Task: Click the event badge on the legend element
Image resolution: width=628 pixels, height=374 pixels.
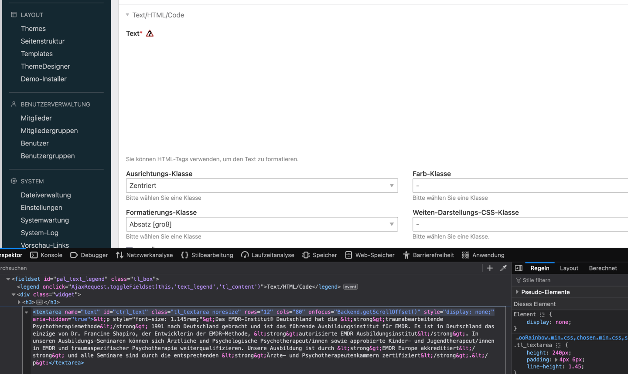Action: [350, 287]
